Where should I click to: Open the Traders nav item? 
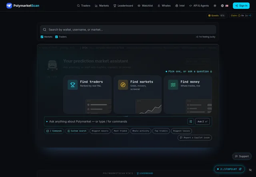pos(84,6)
